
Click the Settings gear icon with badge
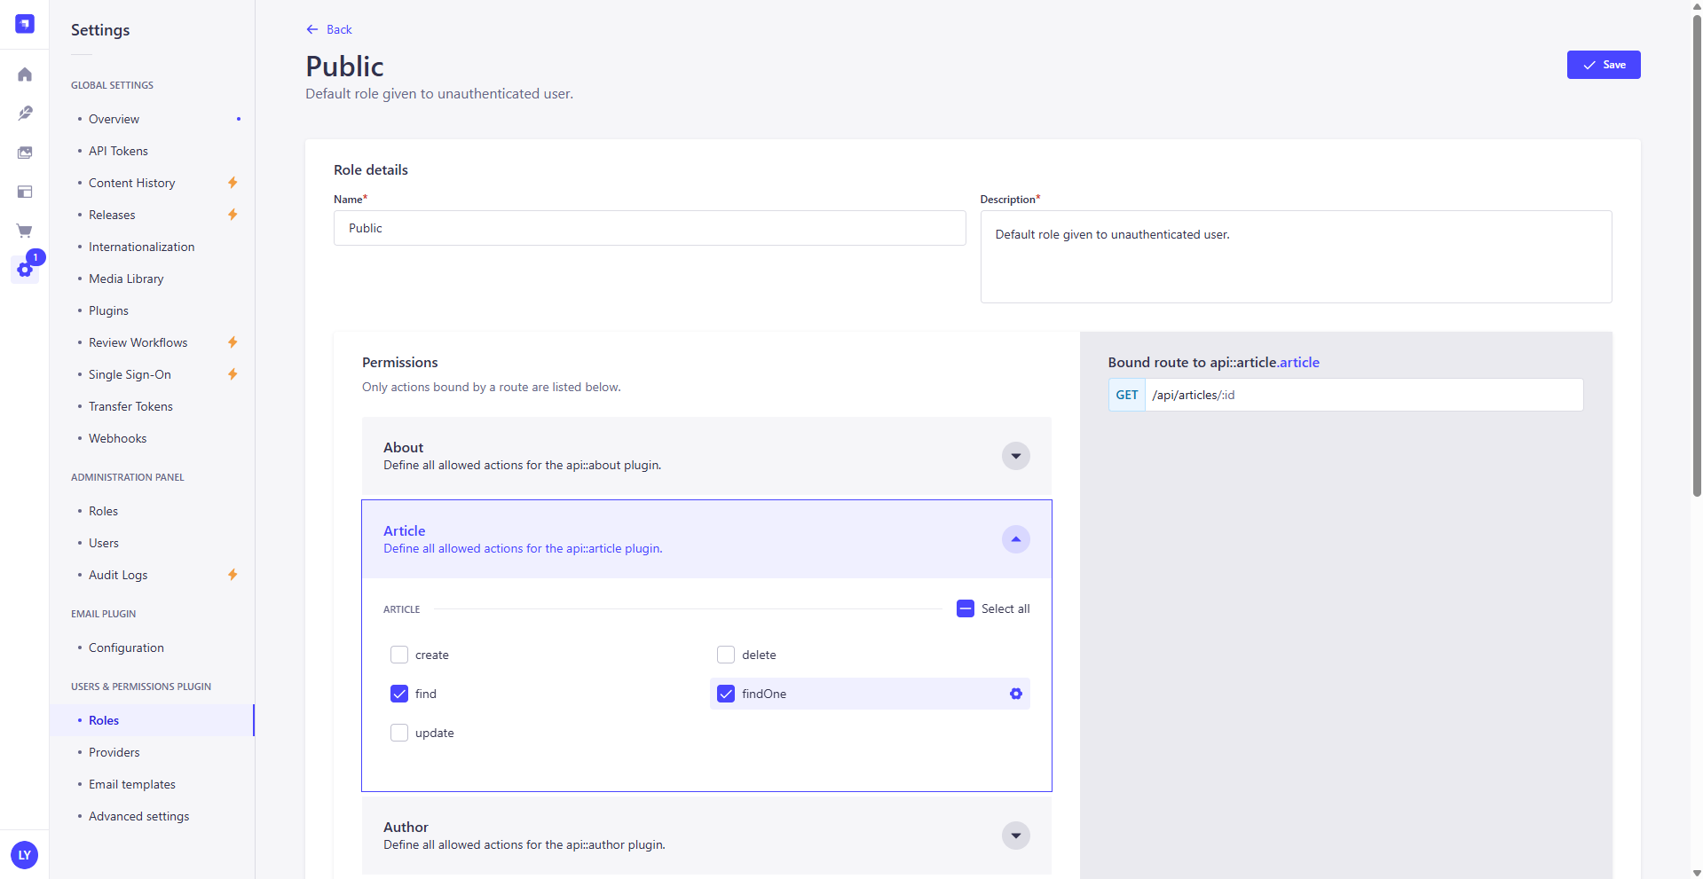click(25, 270)
